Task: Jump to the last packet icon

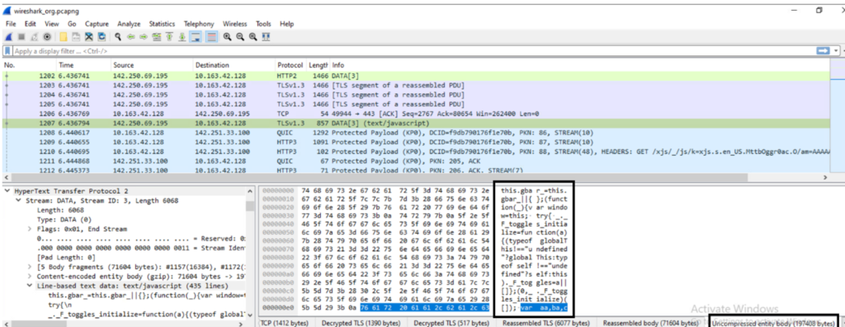Action: click(182, 36)
